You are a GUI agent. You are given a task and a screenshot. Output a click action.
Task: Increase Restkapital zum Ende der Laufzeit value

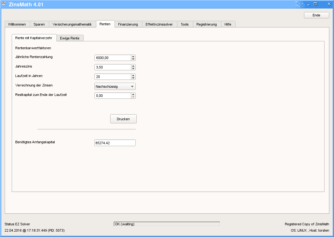click(133, 94)
